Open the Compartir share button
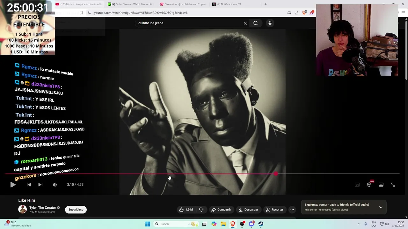 click(x=221, y=210)
